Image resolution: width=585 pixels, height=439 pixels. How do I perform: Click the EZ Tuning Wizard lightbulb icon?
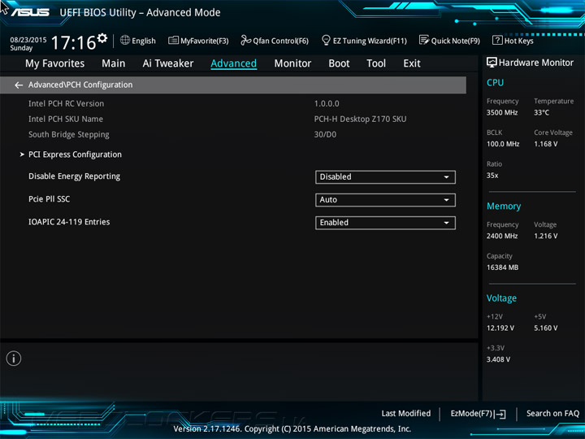(326, 40)
